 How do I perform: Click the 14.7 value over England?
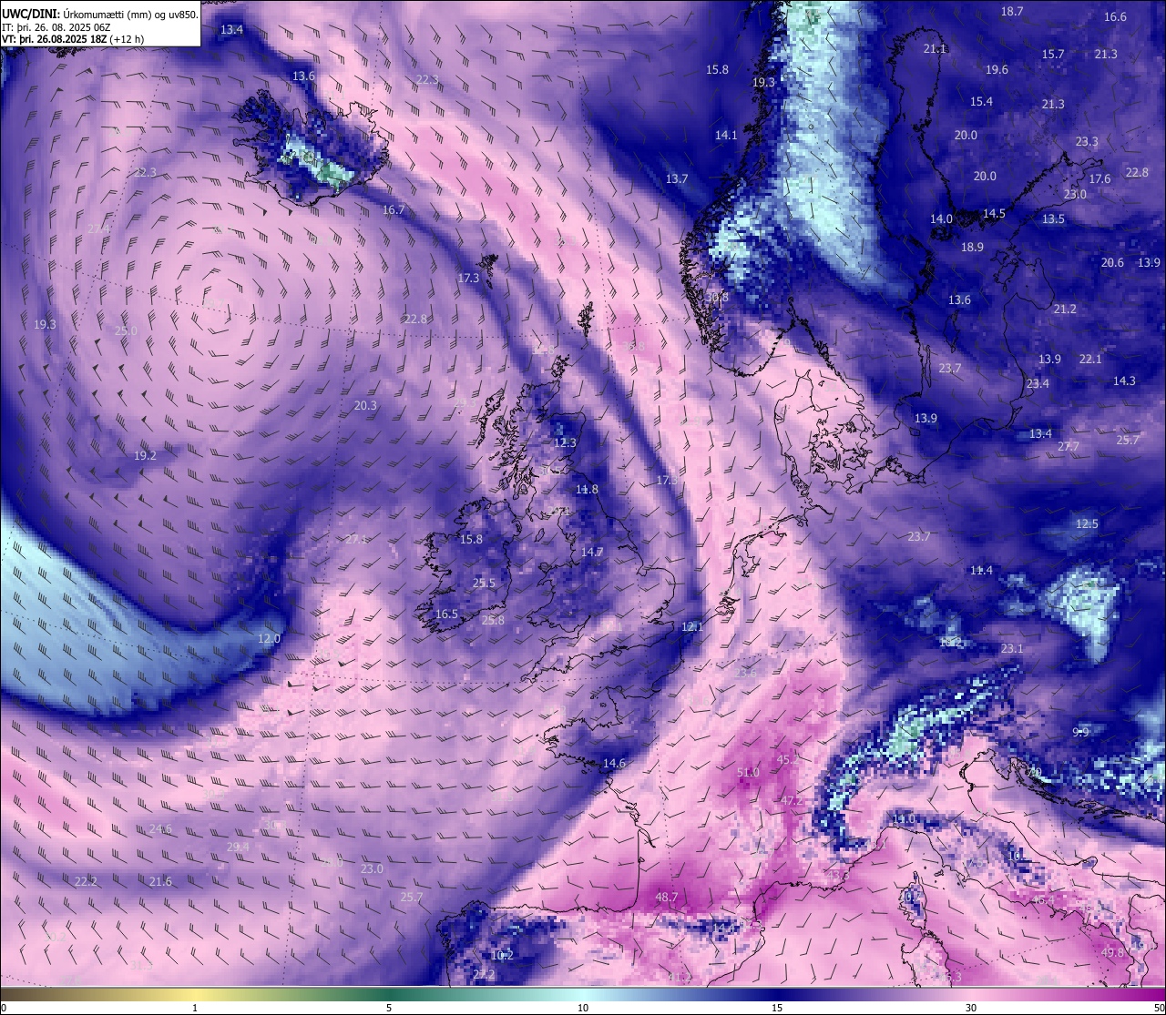pyautogui.click(x=592, y=553)
